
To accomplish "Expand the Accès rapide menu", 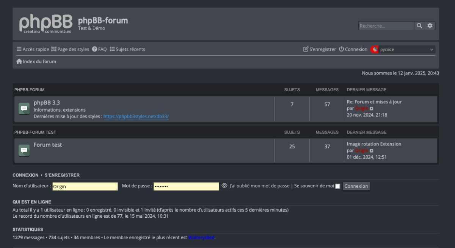I will point(33,49).
